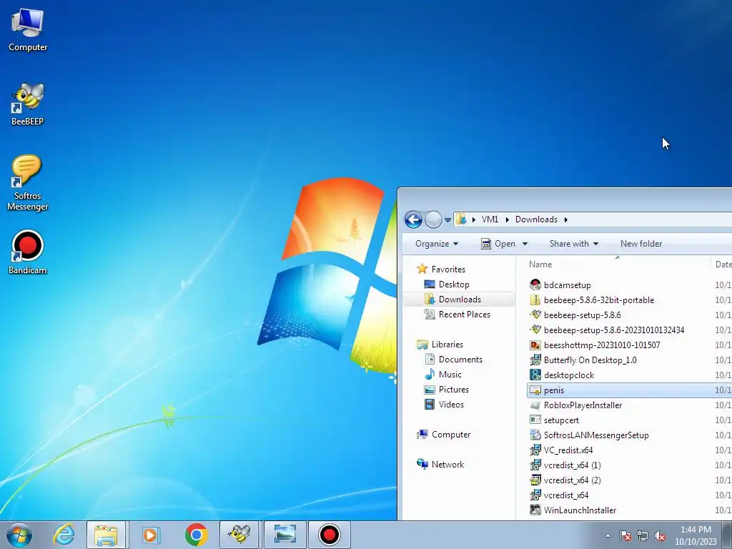Go back in Explorer window
732x549 pixels.
413,219
